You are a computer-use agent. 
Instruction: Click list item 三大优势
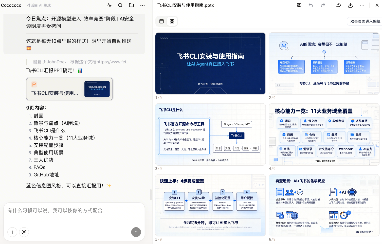click(x=44, y=160)
